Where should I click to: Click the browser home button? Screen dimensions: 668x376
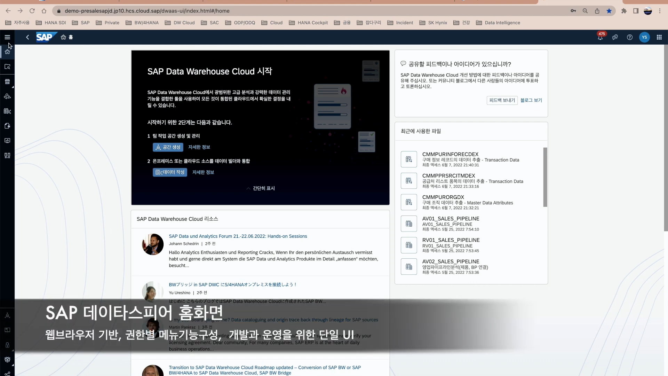pyautogui.click(x=44, y=11)
